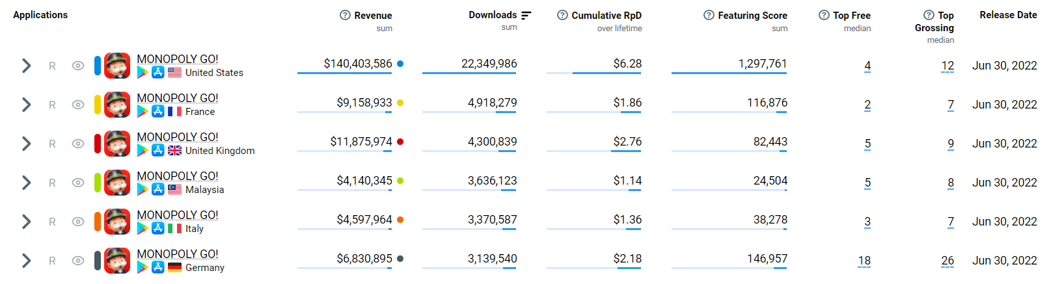Toggle visibility eye for United States row
Screen dimensions: 1062x284
click(78, 66)
